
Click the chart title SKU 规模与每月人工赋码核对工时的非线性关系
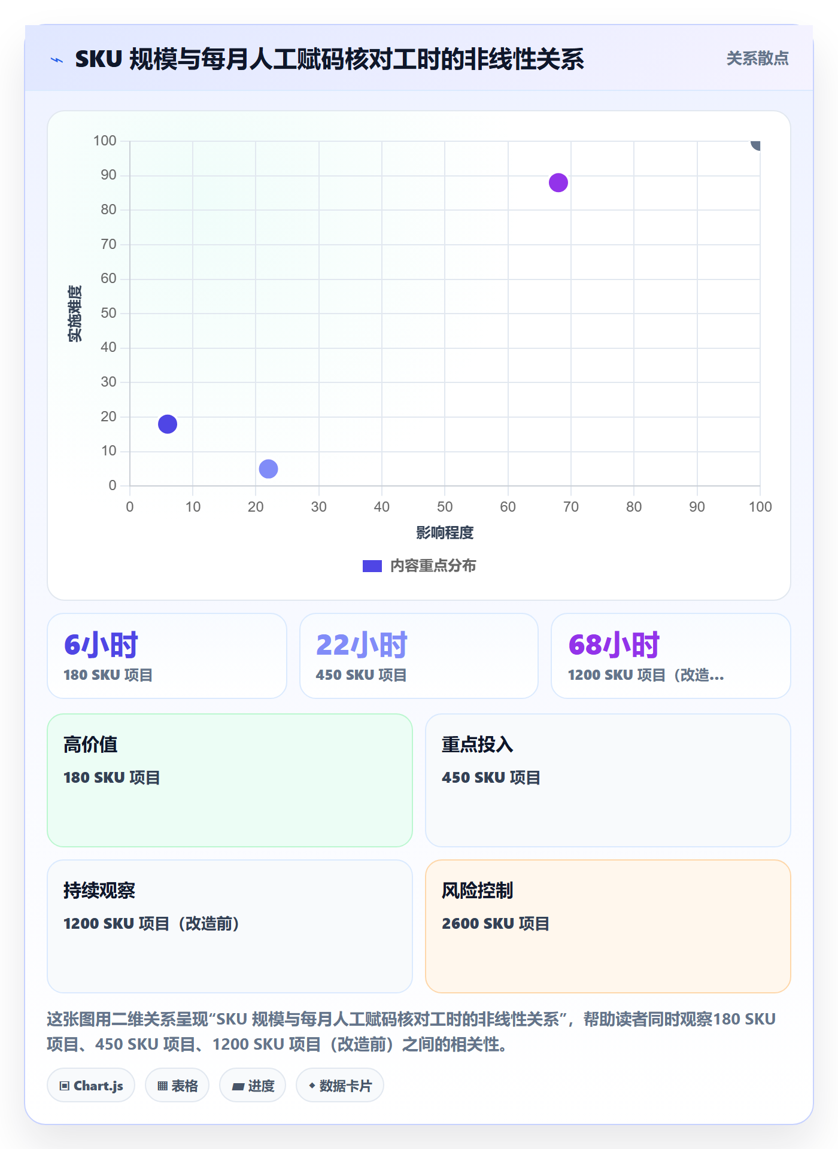coord(329,59)
